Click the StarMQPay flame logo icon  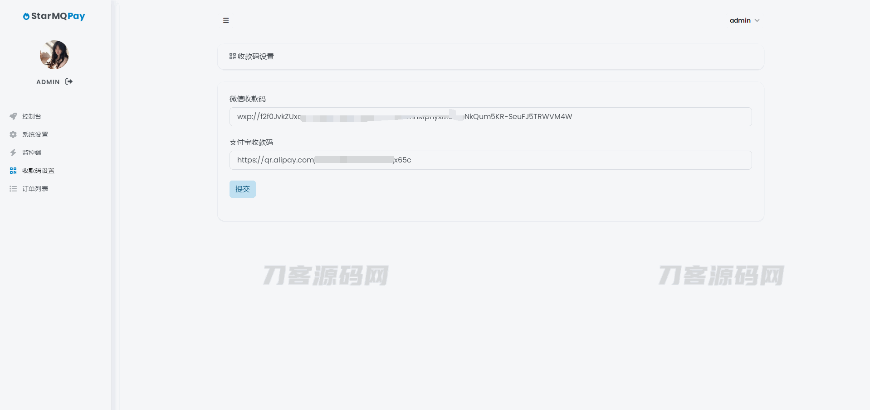click(x=26, y=16)
